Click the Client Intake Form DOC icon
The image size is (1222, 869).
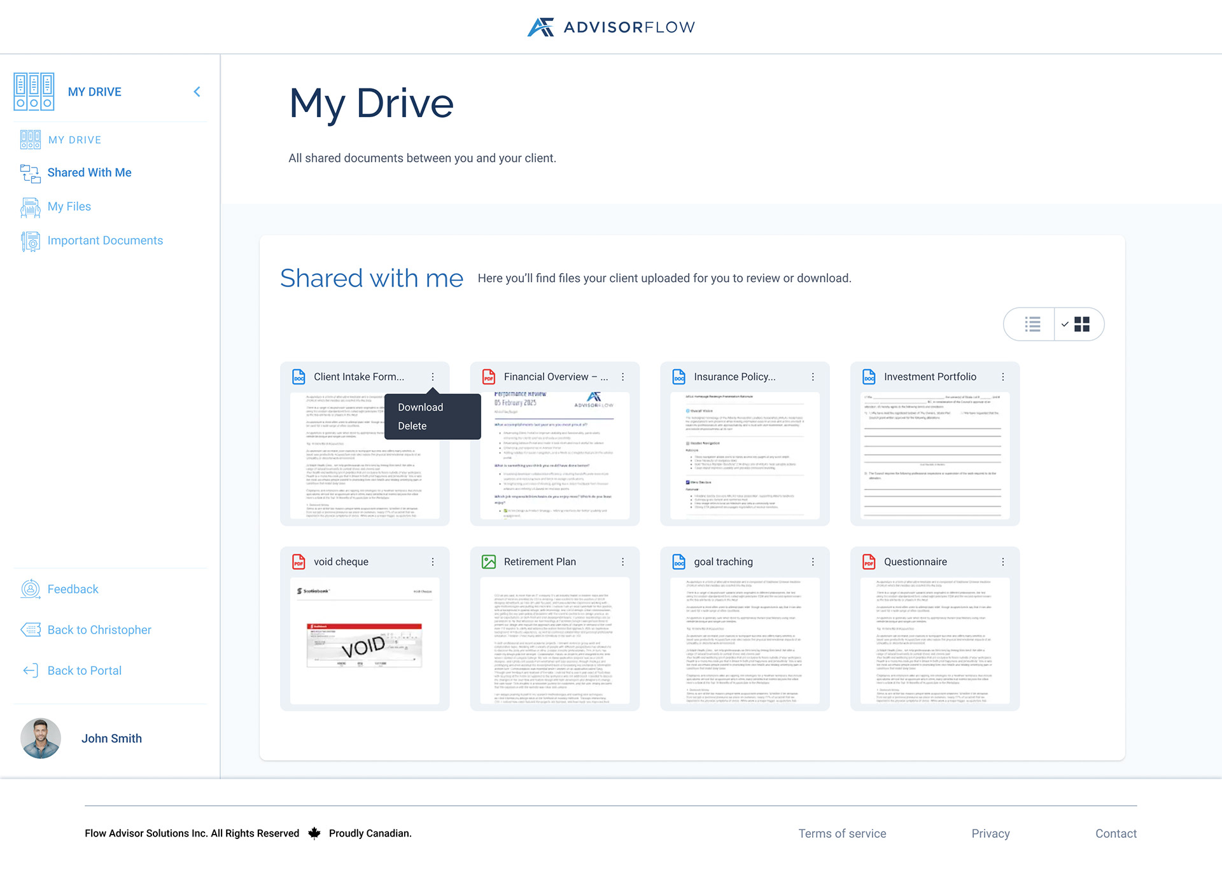(x=299, y=376)
